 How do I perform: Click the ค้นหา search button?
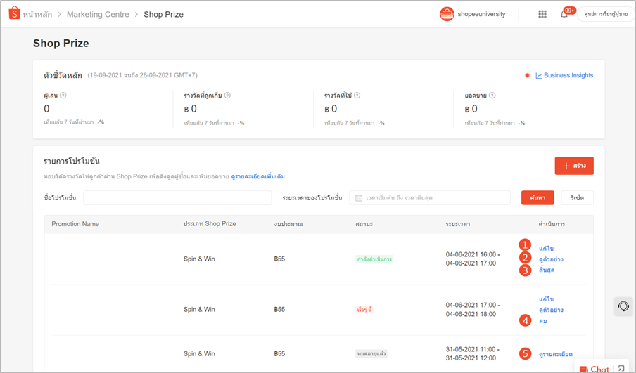tap(538, 197)
